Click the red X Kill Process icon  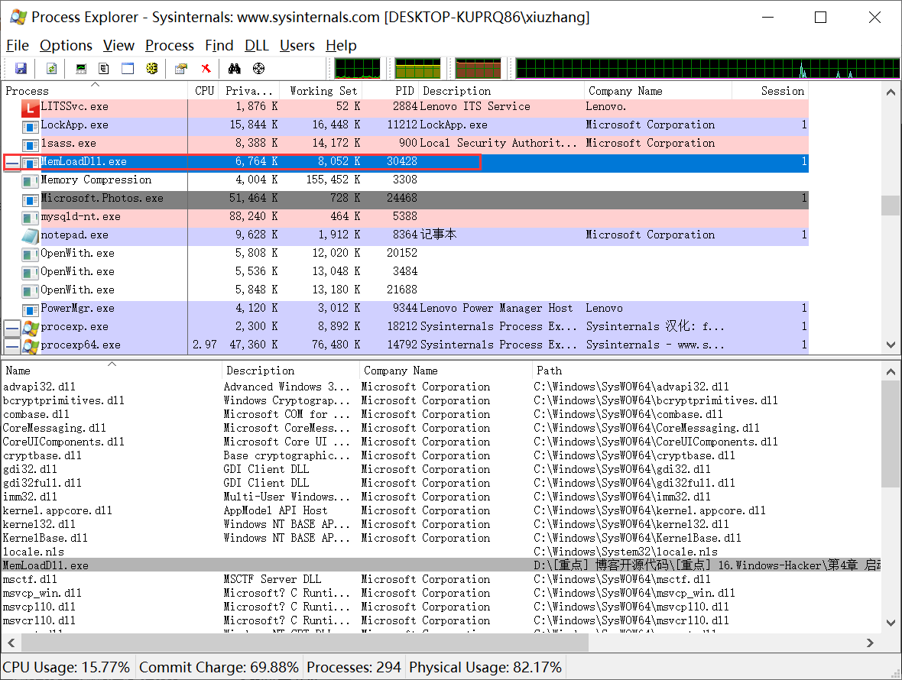click(x=206, y=69)
